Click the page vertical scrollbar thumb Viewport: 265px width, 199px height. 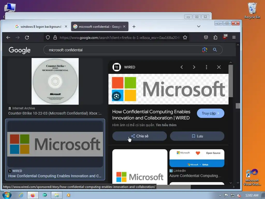coord(238,106)
